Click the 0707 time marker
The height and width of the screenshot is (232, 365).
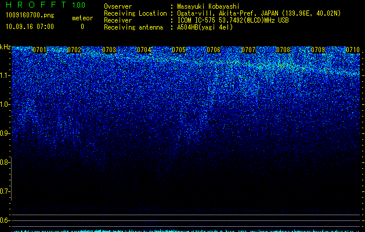point(248,50)
